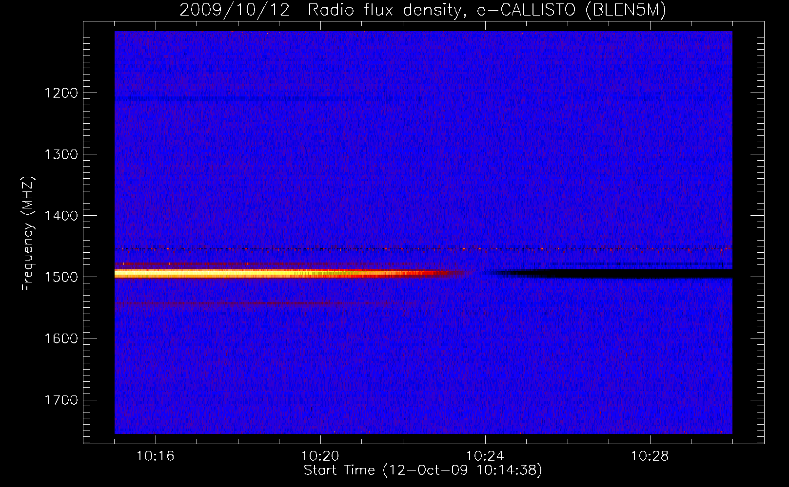Select the 1700 frequency tick label
The width and height of the screenshot is (789, 487).
click(61, 400)
